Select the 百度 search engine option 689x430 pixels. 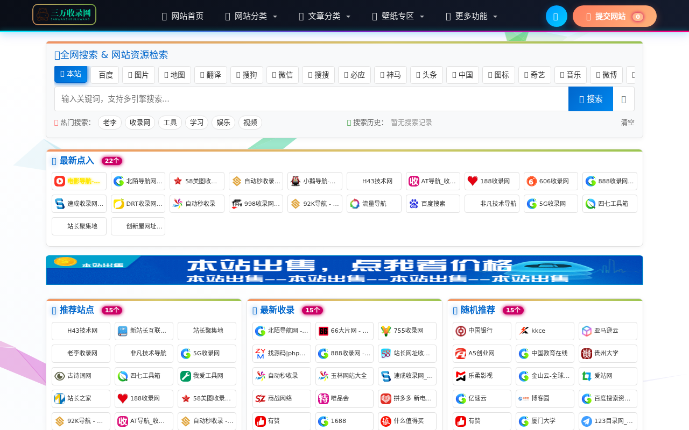pyautogui.click(x=104, y=75)
